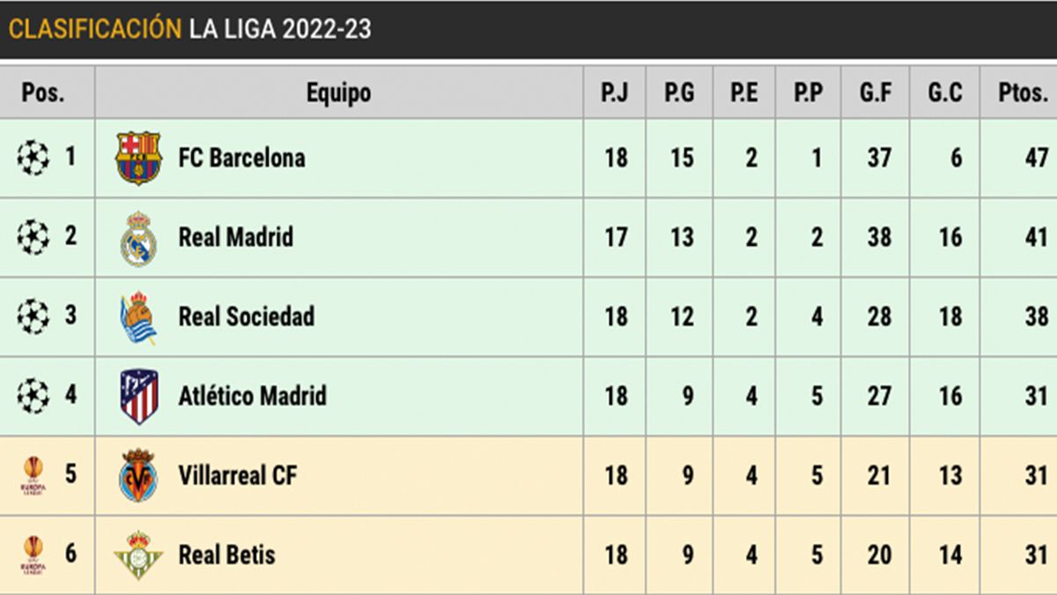Select Villarreal CF team name
This screenshot has width=1057, height=595.
[238, 476]
